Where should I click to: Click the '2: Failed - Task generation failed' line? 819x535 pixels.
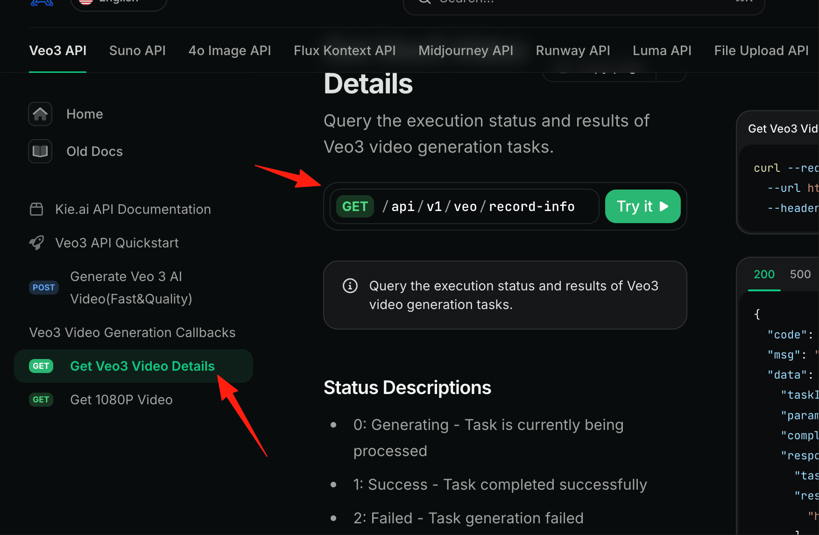click(x=468, y=518)
